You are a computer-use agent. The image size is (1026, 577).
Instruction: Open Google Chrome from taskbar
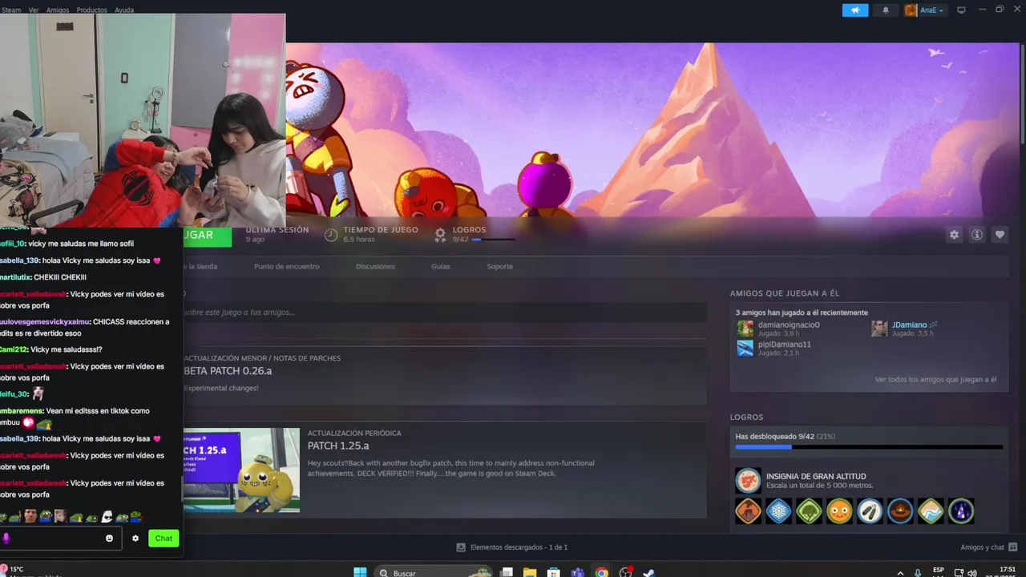601,572
